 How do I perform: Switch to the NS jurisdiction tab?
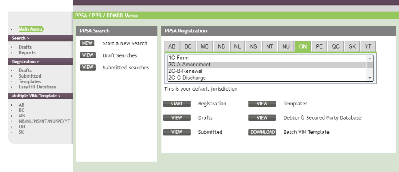[x=254, y=46]
